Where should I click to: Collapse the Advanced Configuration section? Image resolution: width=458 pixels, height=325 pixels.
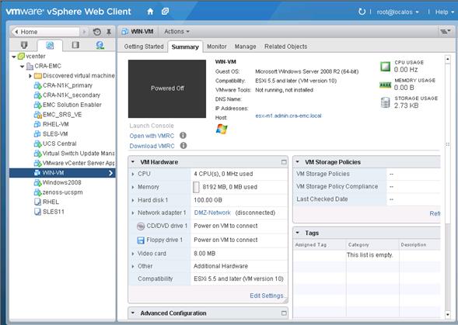coord(133,313)
